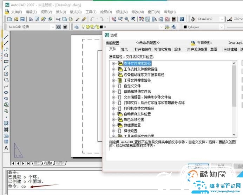Click the Workspace settings gear icon

[59, 27]
